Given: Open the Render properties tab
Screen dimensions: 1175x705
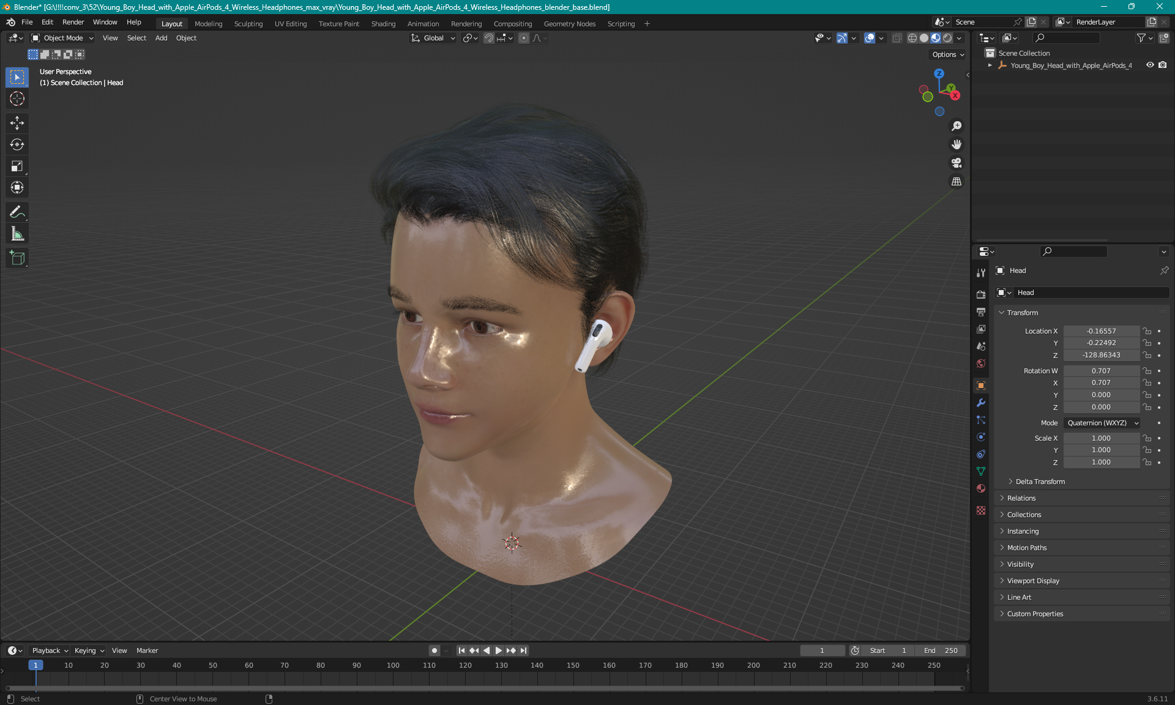Looking at the screenshot, I should 981,294.
